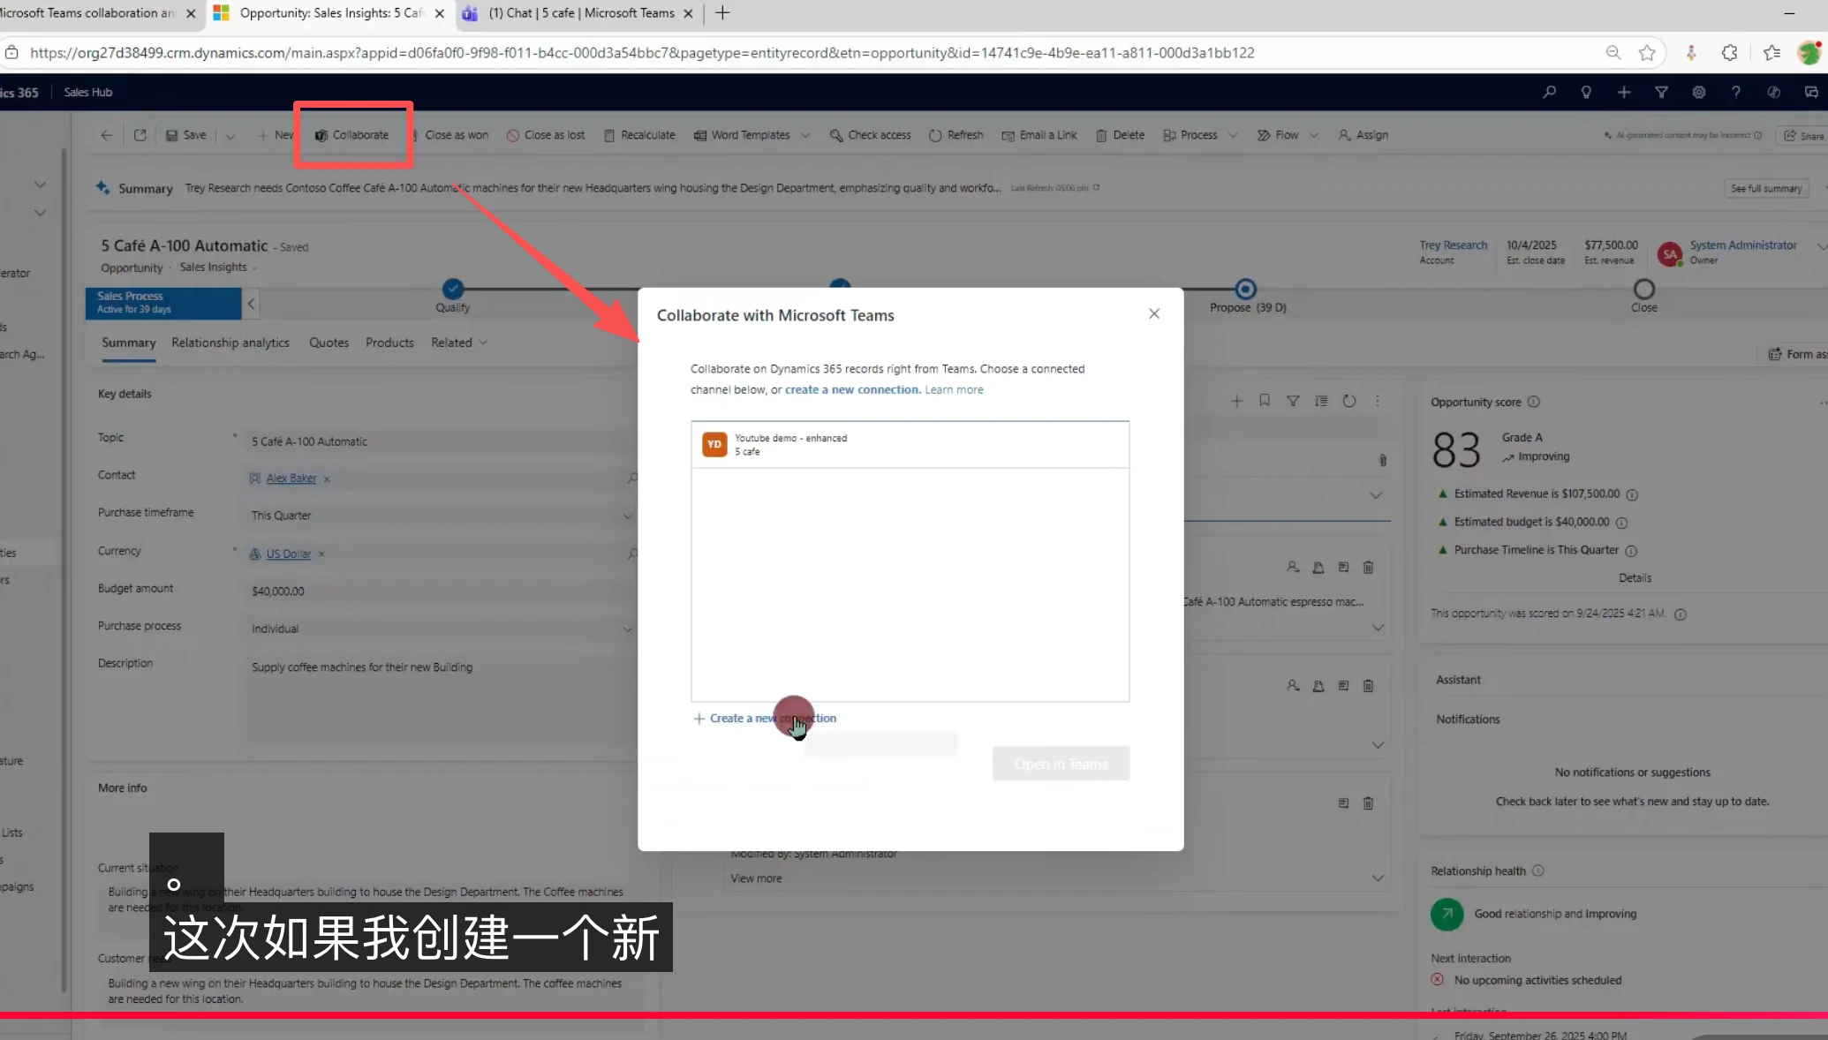Click the Recalculate command
The height and width of the screenshot is (1040, 1828).
tap(639, 135)
